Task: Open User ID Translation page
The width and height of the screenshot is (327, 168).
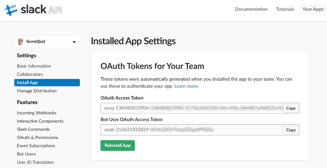Action: tap(35, 162)
